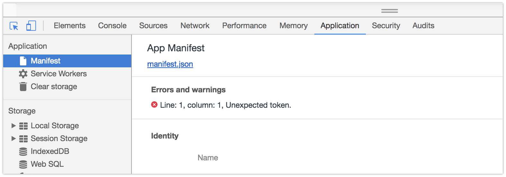
Task: Click the inspect element cursor icon
Action: click(14, 26)
